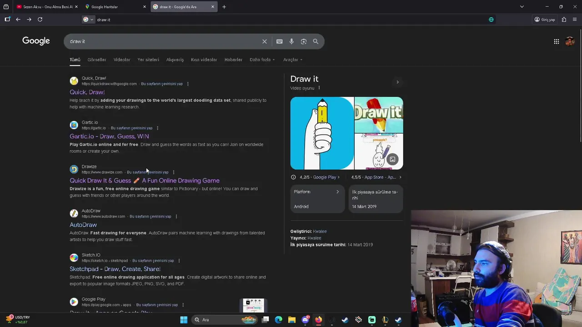Open the Quick, Draw! result link

coord(87,92)
